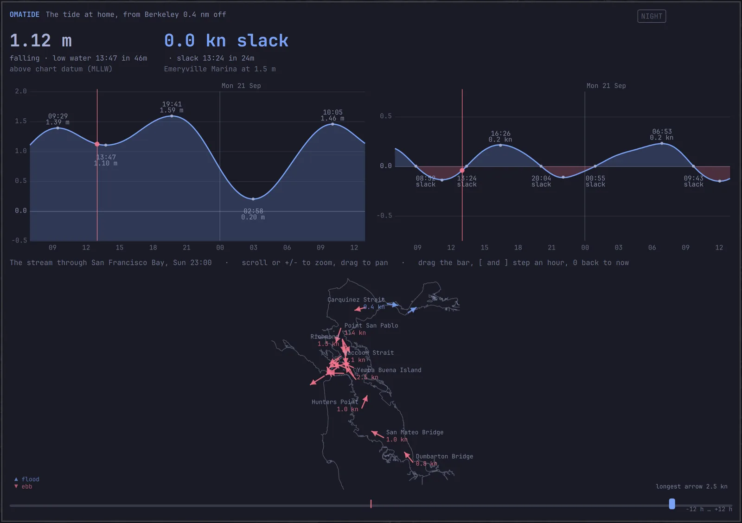742x523 pixels.
Task: Click the 13:47 low tide label 1.10 m
Action: point(106,160)
